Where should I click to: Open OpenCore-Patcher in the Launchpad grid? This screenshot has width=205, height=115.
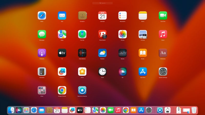(82, 90)
